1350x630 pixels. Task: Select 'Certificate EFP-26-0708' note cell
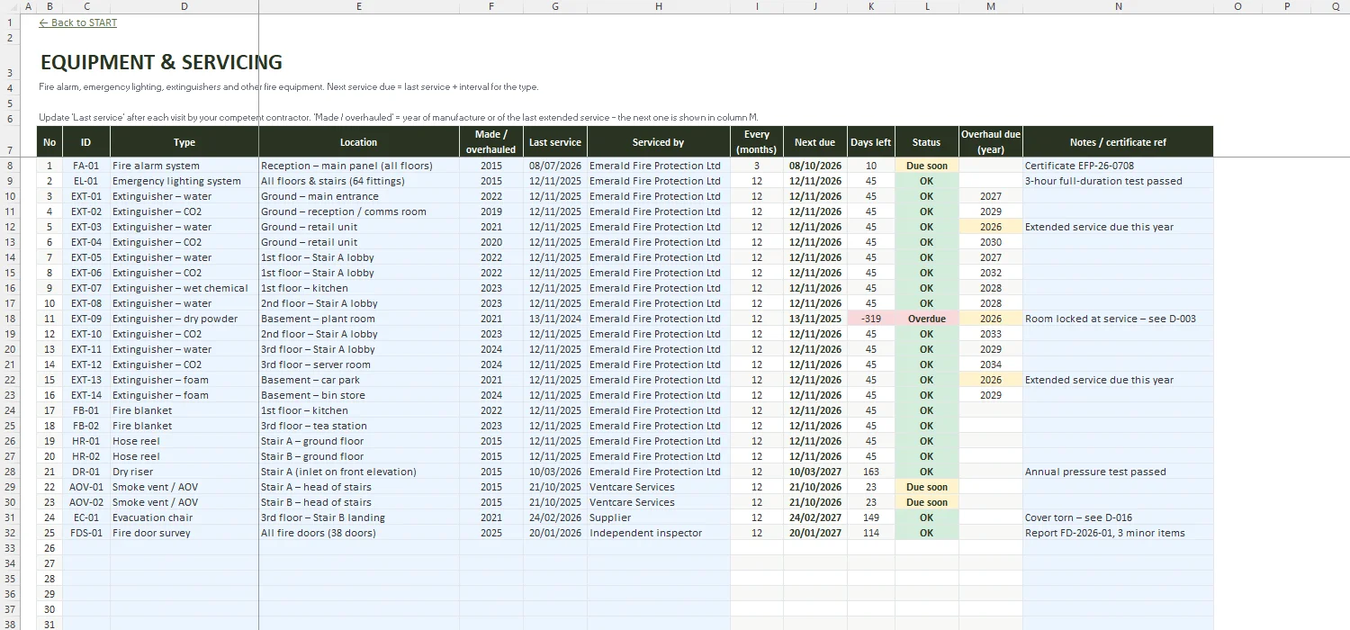[1118, 166]
